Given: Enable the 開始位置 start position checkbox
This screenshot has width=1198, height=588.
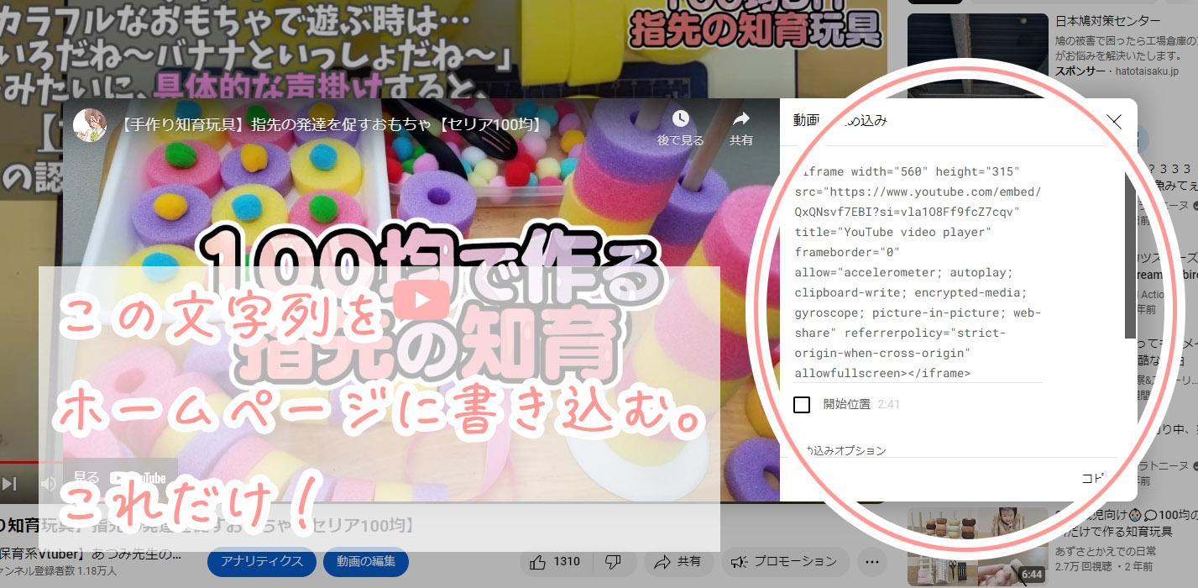Looking at the screenshot, I should coord(802,405).
